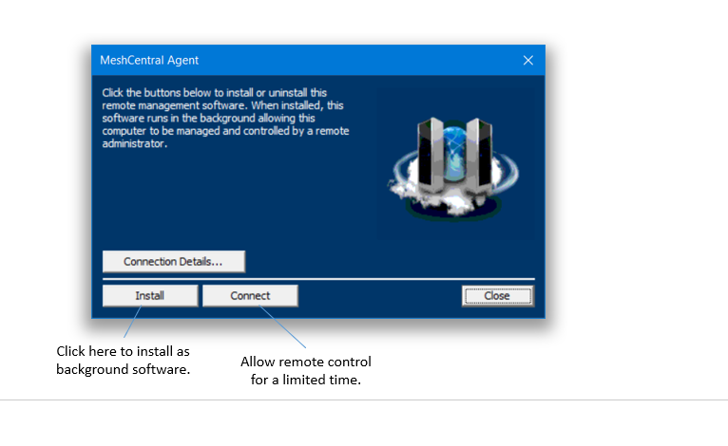The height and width of the screenshot is (446, 728).
Task: Click the MeshCentral server globe logo image
Action: [x=453, y=168]
